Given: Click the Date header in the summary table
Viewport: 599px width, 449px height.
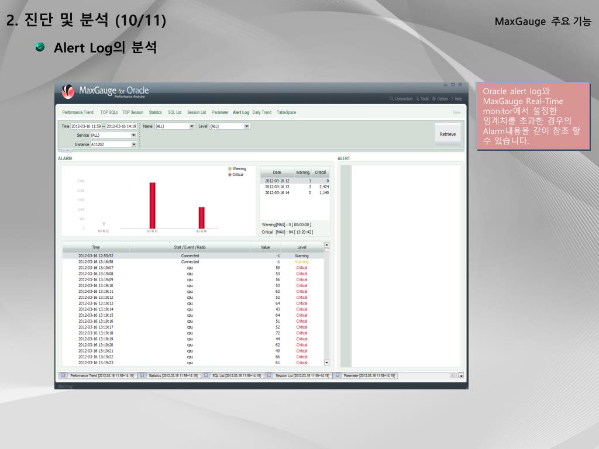Looking at the screenshot, I should pos(277,172).
